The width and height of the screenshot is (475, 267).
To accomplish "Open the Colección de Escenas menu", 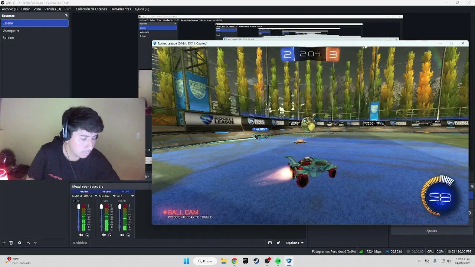I will coord(91,9).
